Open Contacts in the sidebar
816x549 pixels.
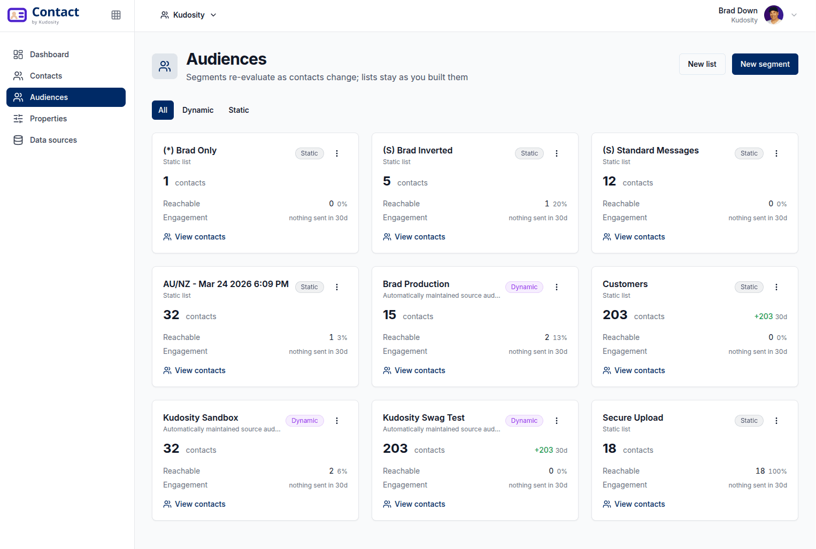pos(66,76)
